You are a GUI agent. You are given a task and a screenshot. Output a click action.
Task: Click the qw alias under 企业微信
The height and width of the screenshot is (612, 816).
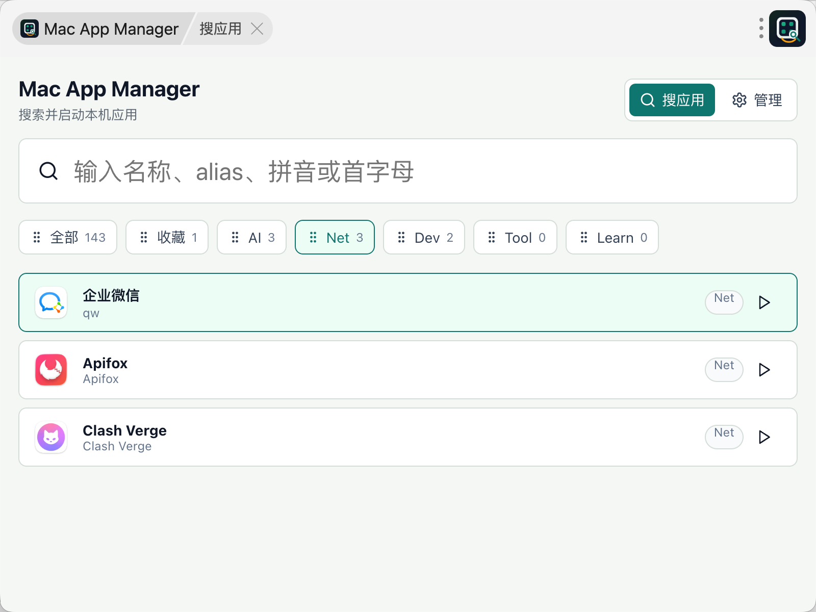pos(91,313)
